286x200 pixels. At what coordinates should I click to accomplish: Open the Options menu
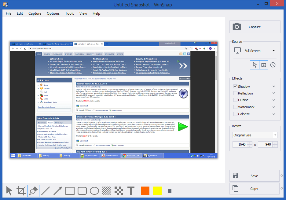point(53,13)
